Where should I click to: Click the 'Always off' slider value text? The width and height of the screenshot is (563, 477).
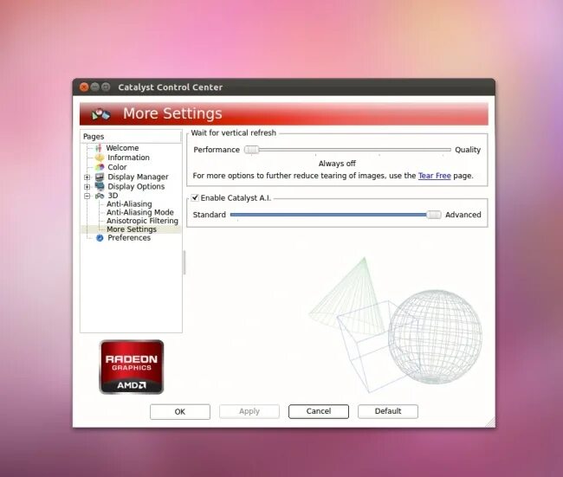pos(337,164)
